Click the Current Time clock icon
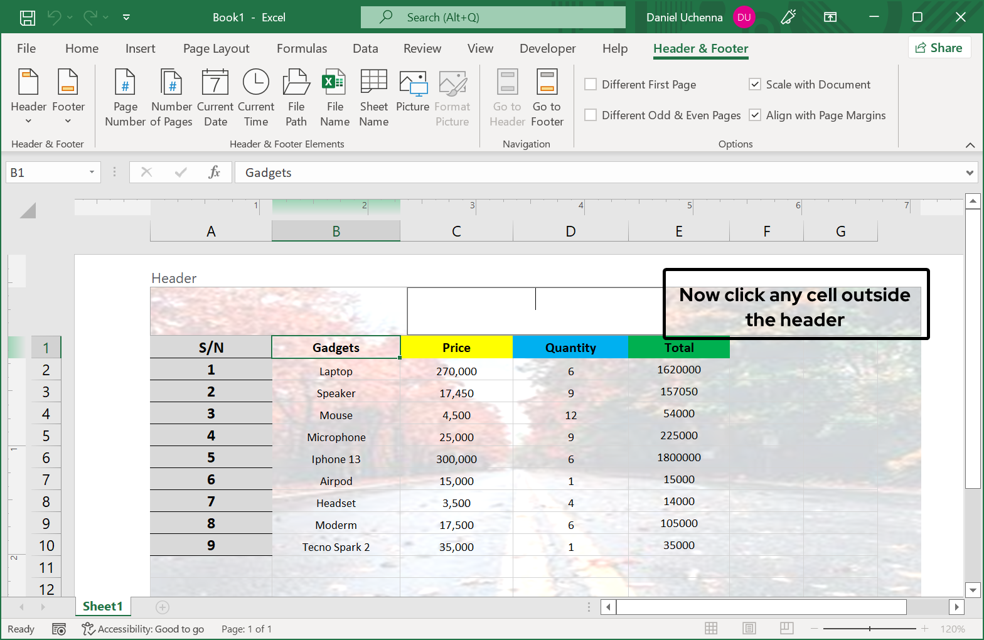The height and width of the screenshot is (640, 984). (256, 83)
